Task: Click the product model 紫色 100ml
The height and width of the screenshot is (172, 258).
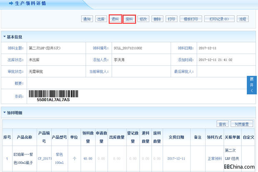Action: point(60,159)
